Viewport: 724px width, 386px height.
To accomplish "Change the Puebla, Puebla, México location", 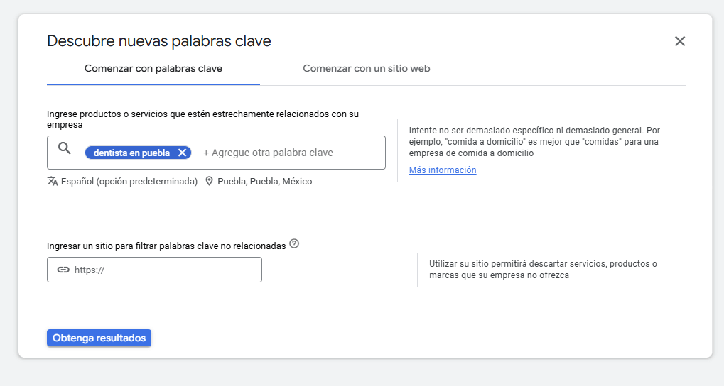I will click(x=264, y=181).
